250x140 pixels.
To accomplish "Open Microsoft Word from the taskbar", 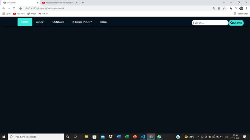I will click(x=119, y=137).
